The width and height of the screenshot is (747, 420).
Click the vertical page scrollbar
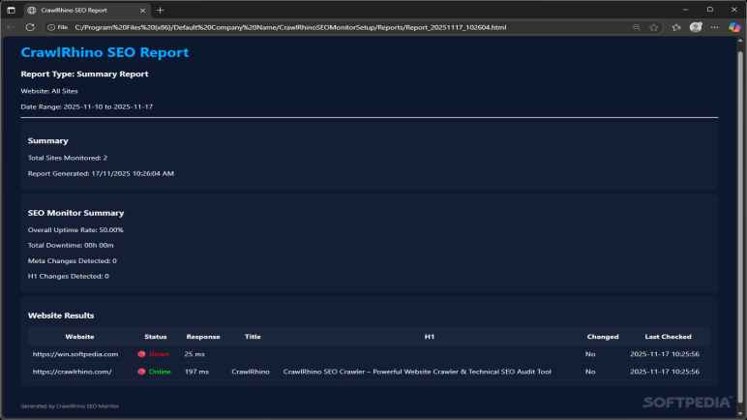click(x=741, y=194)
